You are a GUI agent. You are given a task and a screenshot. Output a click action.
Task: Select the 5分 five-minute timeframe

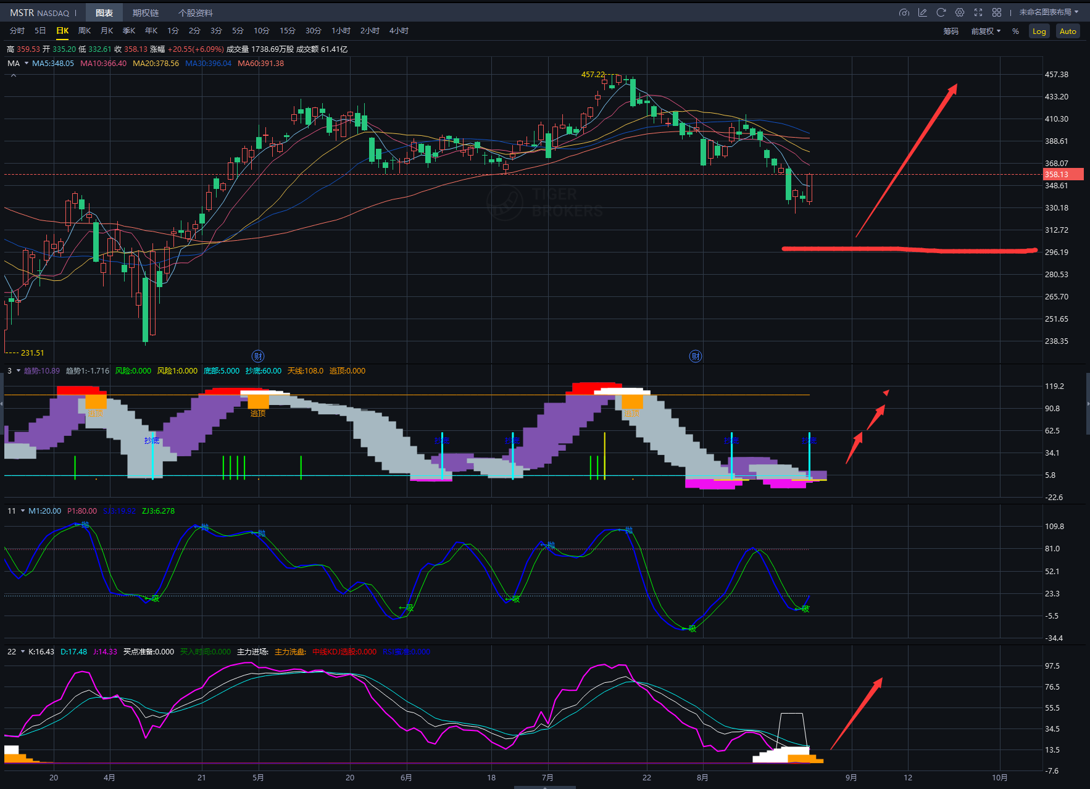[x=238, y=31]
